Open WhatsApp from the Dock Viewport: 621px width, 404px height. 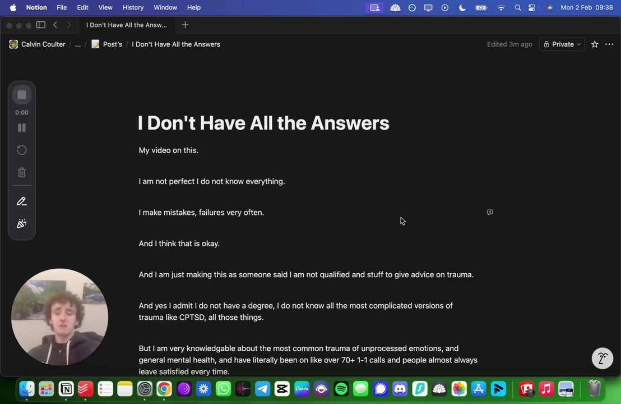click(224, 389)
